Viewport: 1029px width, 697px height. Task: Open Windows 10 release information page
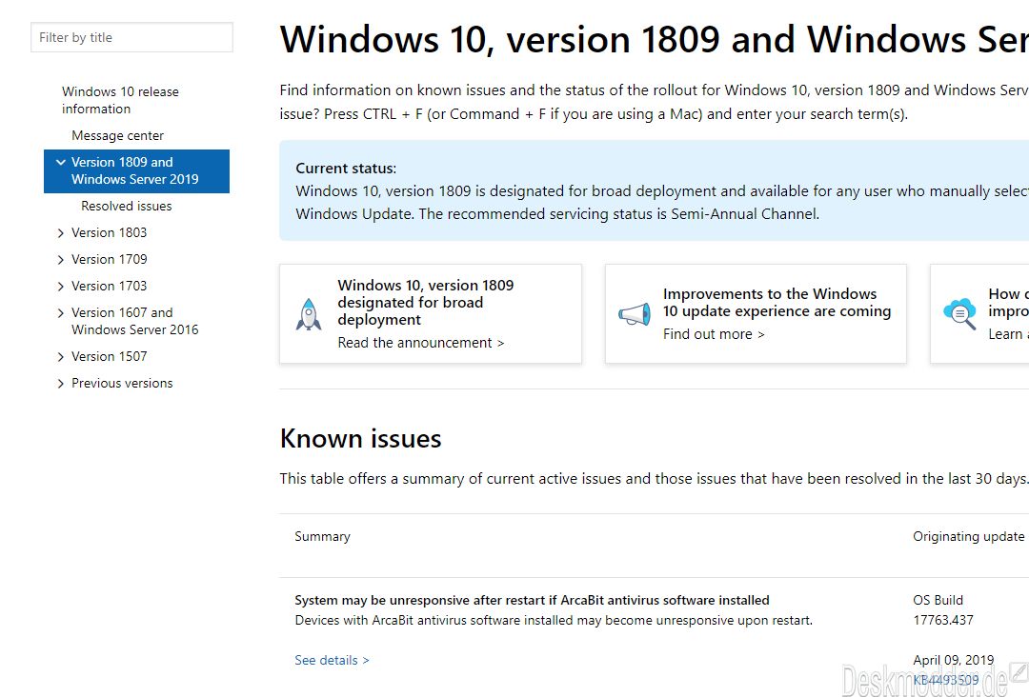120,100
